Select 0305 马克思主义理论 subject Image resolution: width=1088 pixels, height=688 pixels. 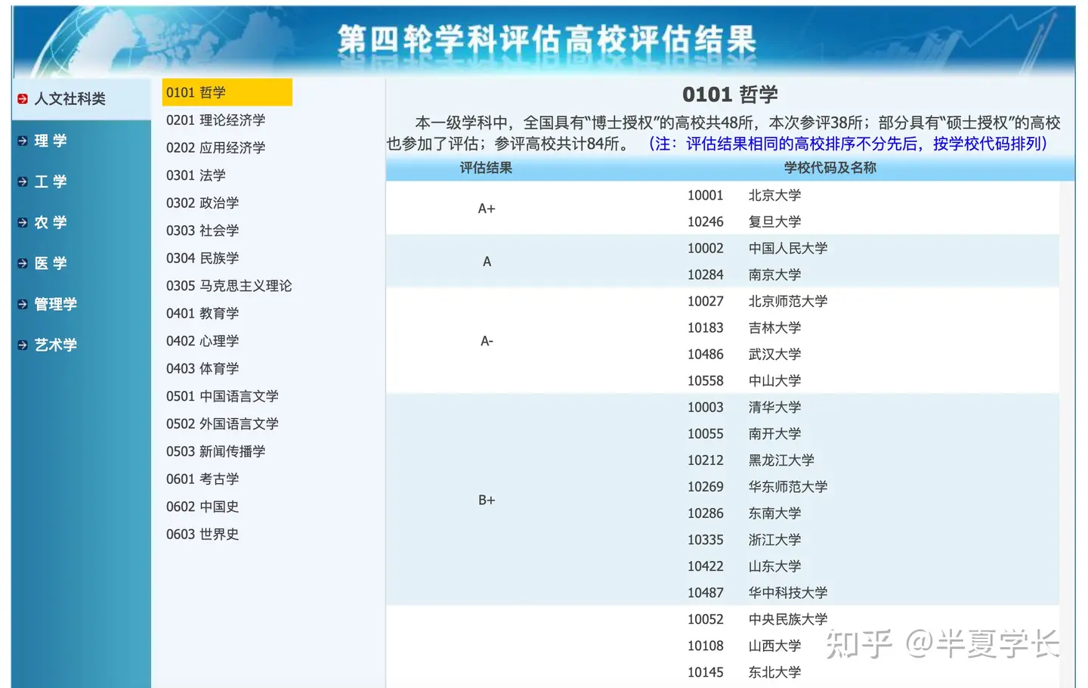(x=229, y=286)
